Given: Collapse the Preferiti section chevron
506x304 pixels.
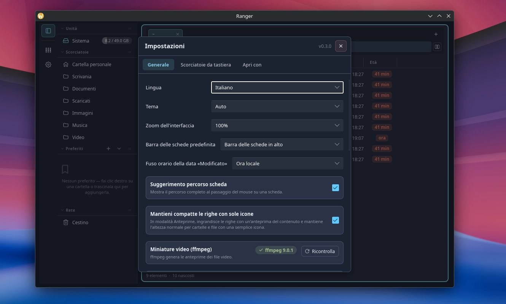Looking at the screenshot, I should [119, 149].
